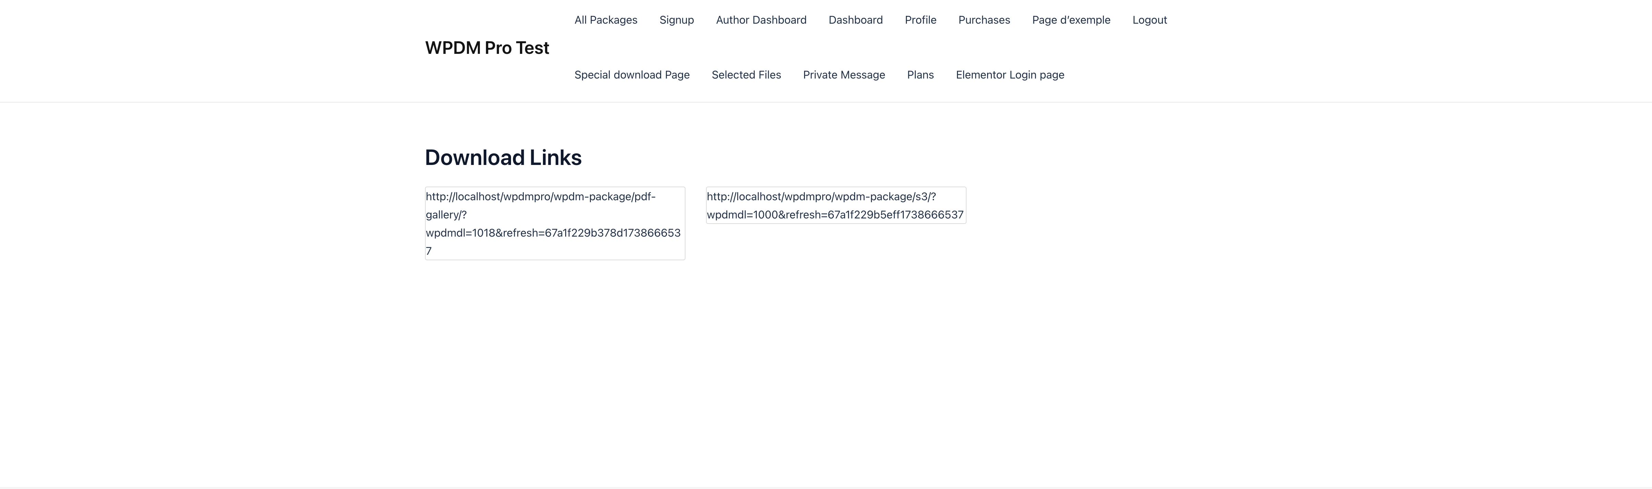
Task: Click Logout in the navigation
Action: pos(1149,20)
